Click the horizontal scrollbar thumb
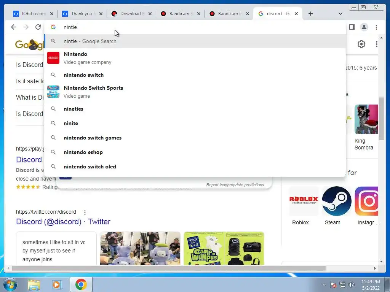 click(x=169, y=268)
